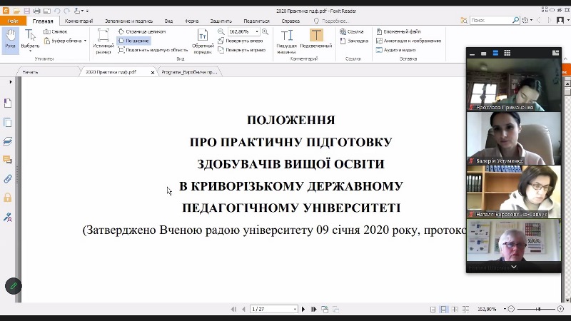This screenshot has width=571, height=321.
Task: Open the bookmarks navigation panel
Action: 8,103
